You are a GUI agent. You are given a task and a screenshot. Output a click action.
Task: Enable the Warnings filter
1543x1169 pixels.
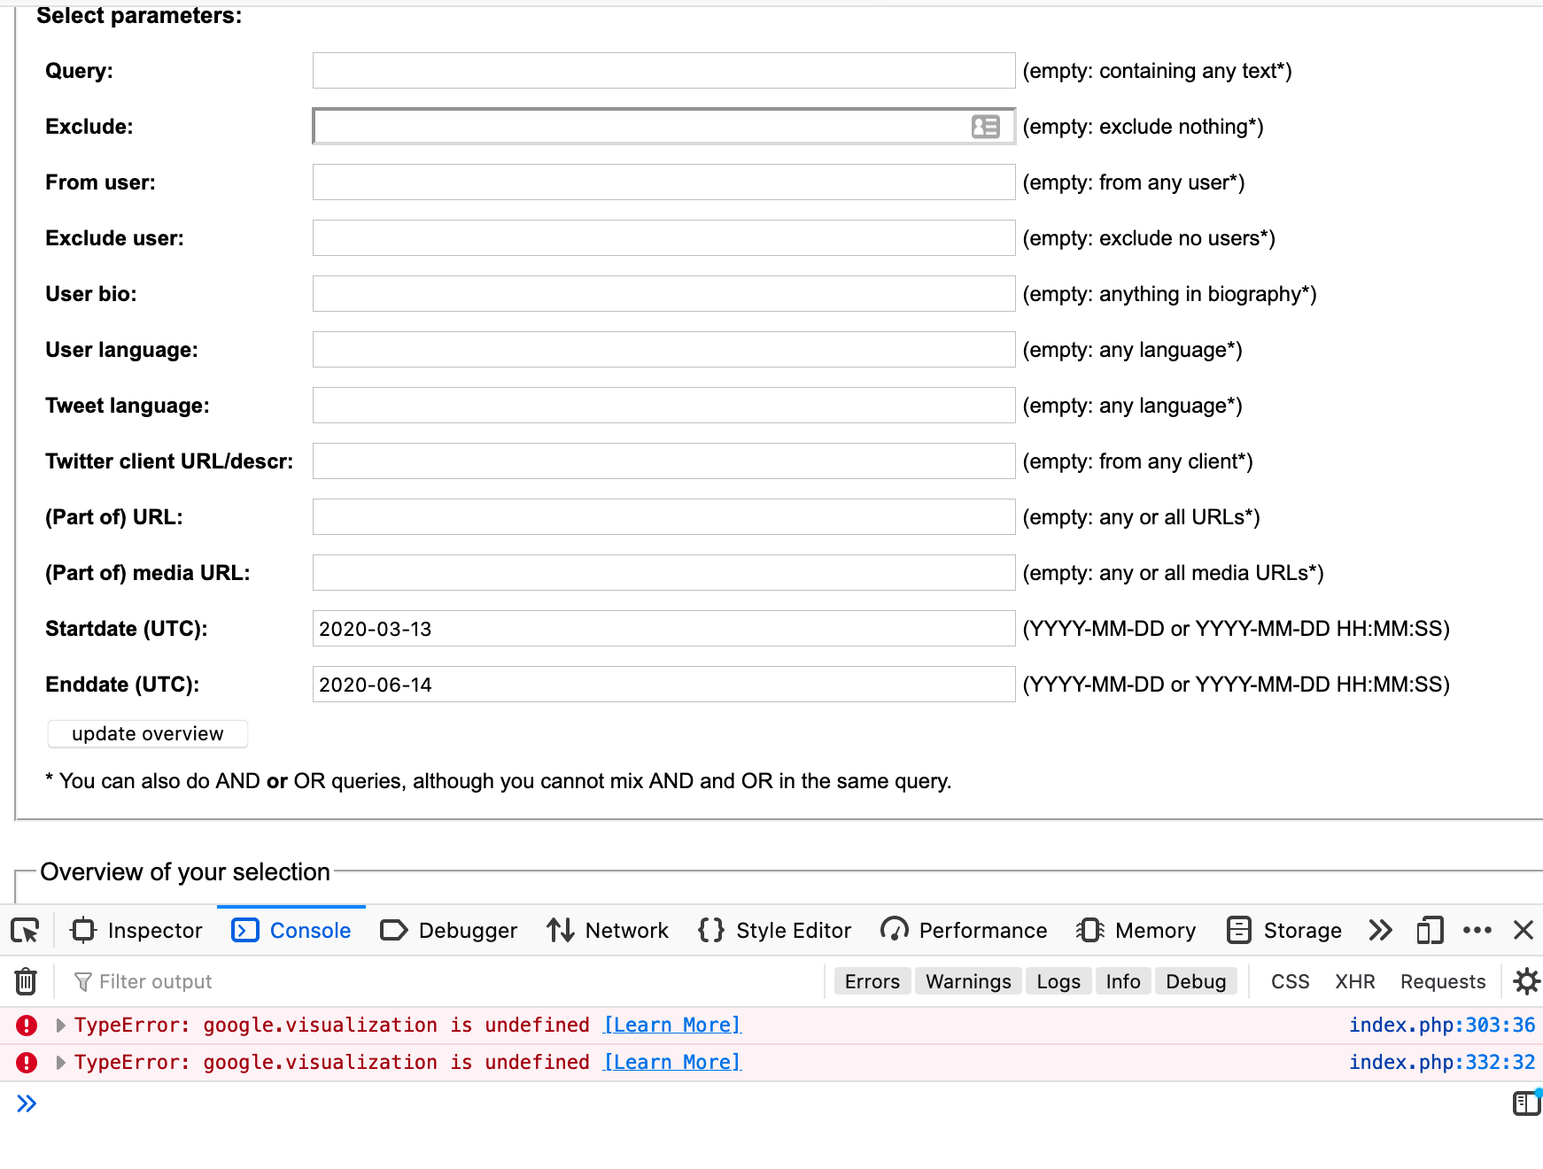[967, 981]
